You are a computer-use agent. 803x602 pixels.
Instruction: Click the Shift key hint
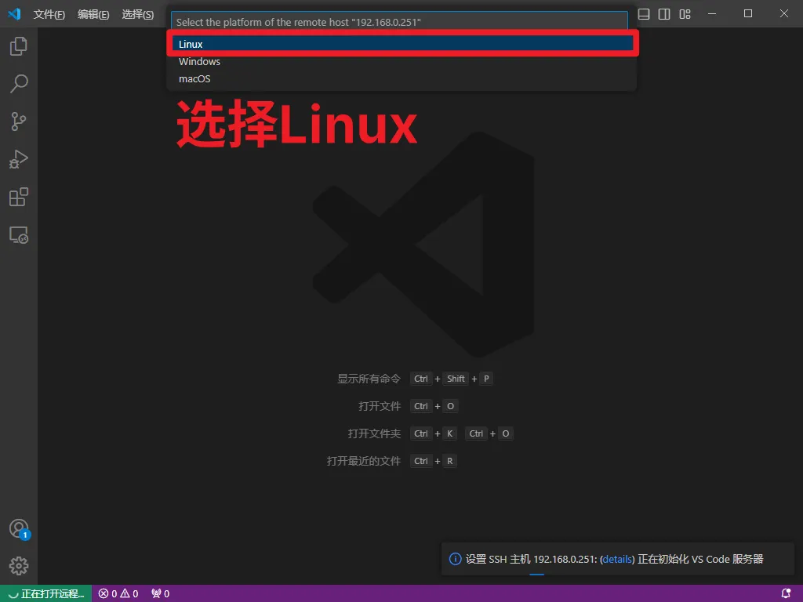pyautogui.click(x=456, y=379)
